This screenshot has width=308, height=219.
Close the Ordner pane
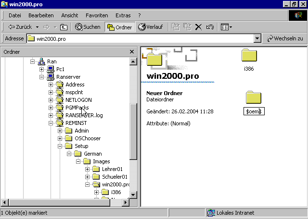point(132,52)
